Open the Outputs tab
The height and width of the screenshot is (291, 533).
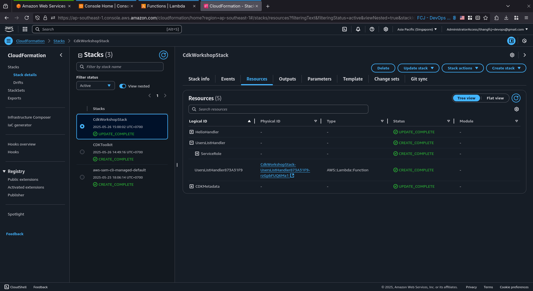click(x=287, y=79)
